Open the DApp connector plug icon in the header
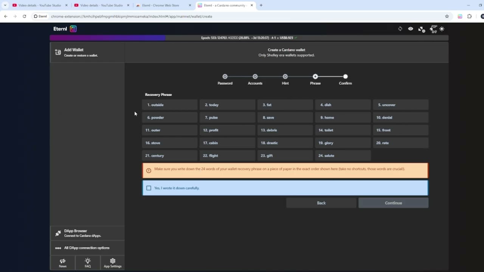The width and height of the screenshot is (484, 272). click(x=421, y=29)
